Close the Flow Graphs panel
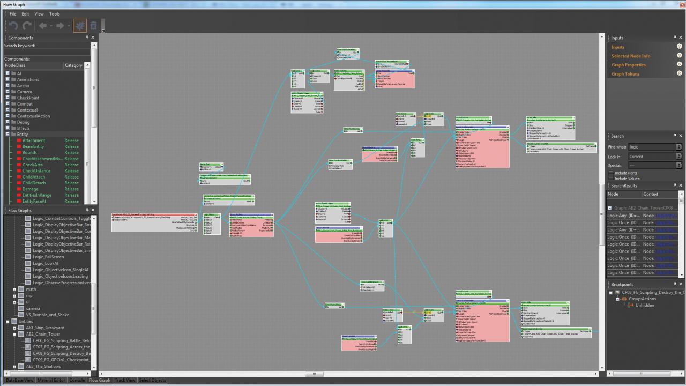This screenshot has width=686, height=386. [93, 210]
